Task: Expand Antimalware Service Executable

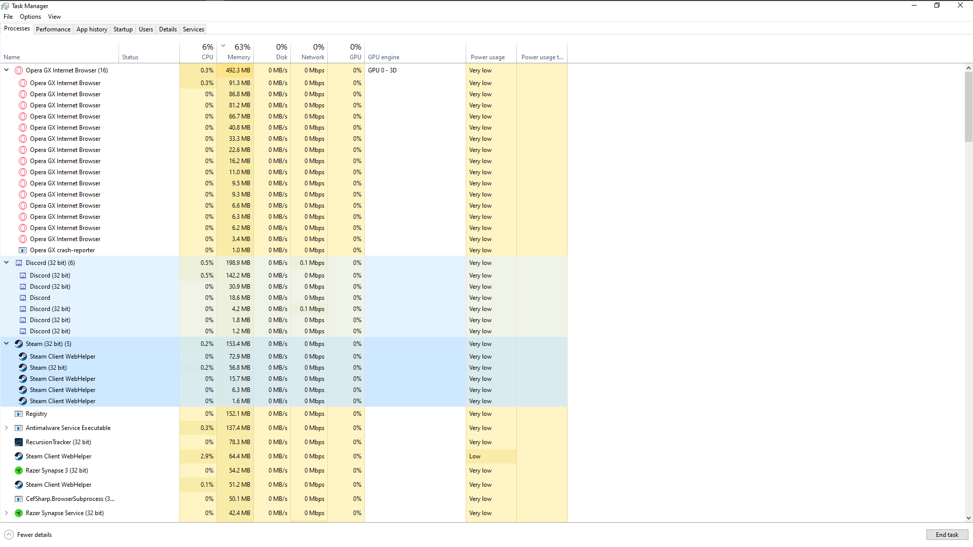Action: [7, 428]
